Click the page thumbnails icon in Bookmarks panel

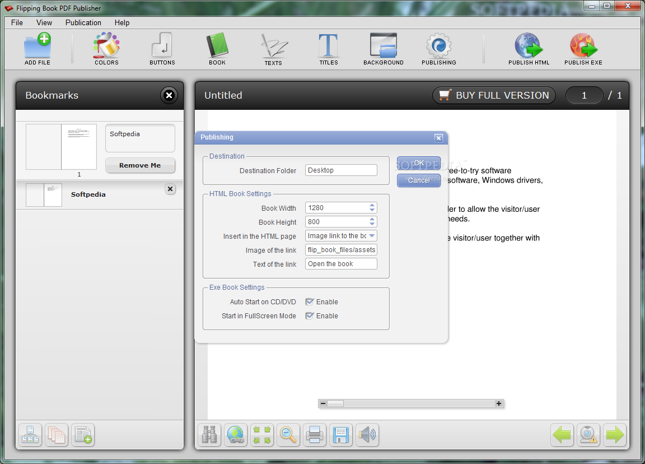click(57, 435)
